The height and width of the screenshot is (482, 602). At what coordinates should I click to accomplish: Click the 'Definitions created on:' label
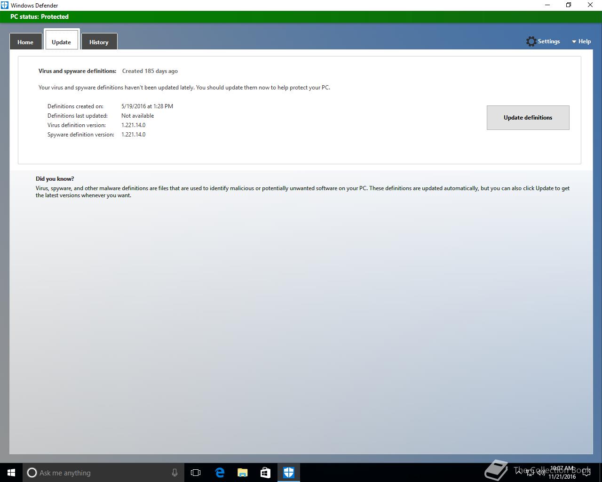[75, 106]
